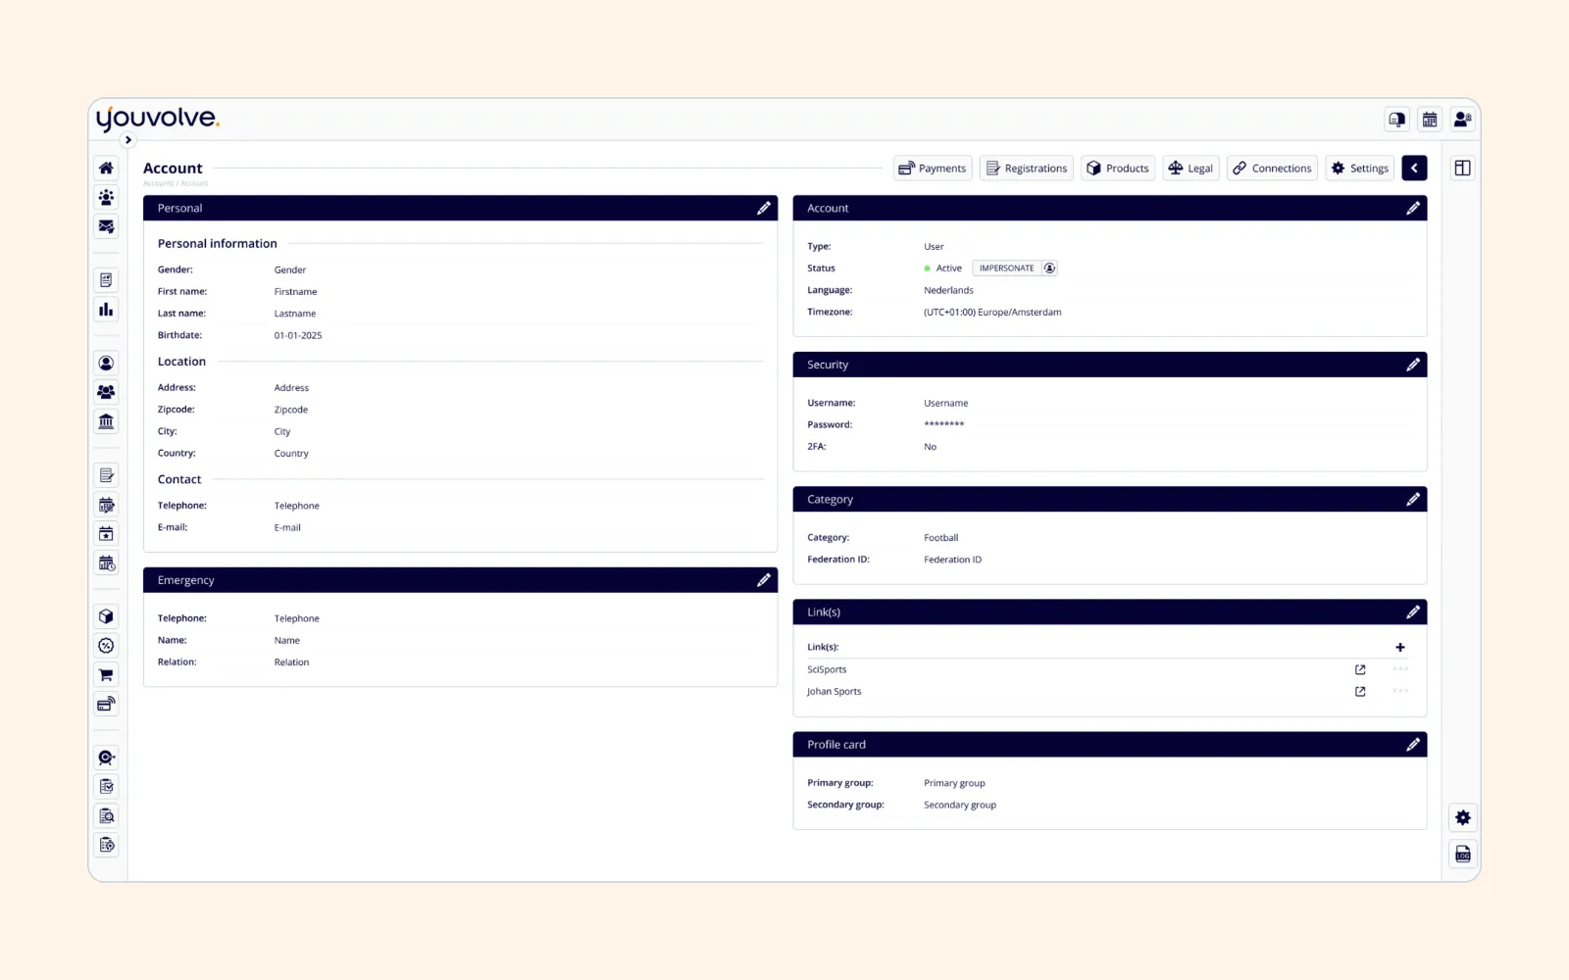Open the envelope messages icon in sidebar

click(x=106, y=226)
